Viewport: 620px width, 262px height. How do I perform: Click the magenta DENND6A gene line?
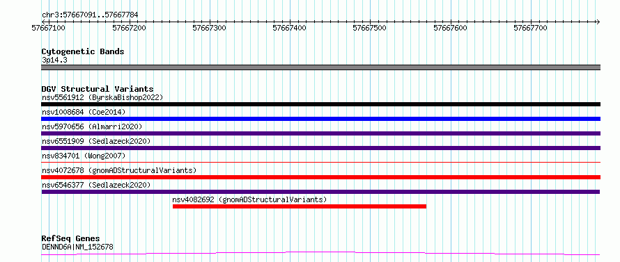pyautogui.click(x=320, y=254)
